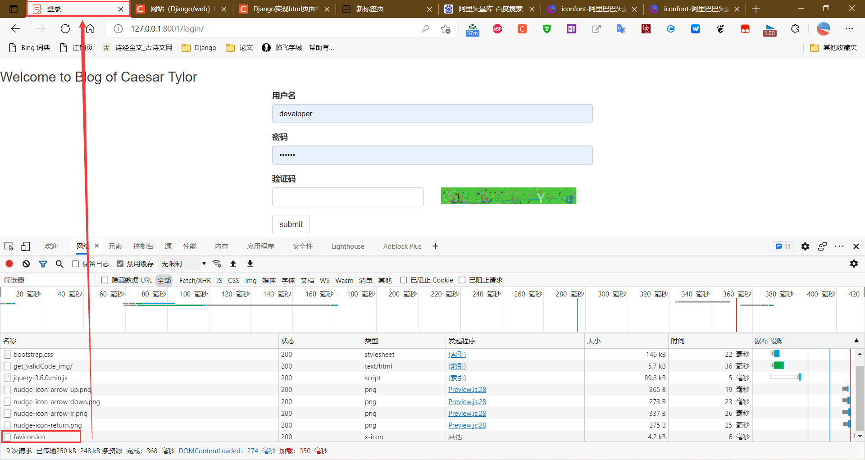Reload the login page
Screen dimensions: 865x460
65,29
